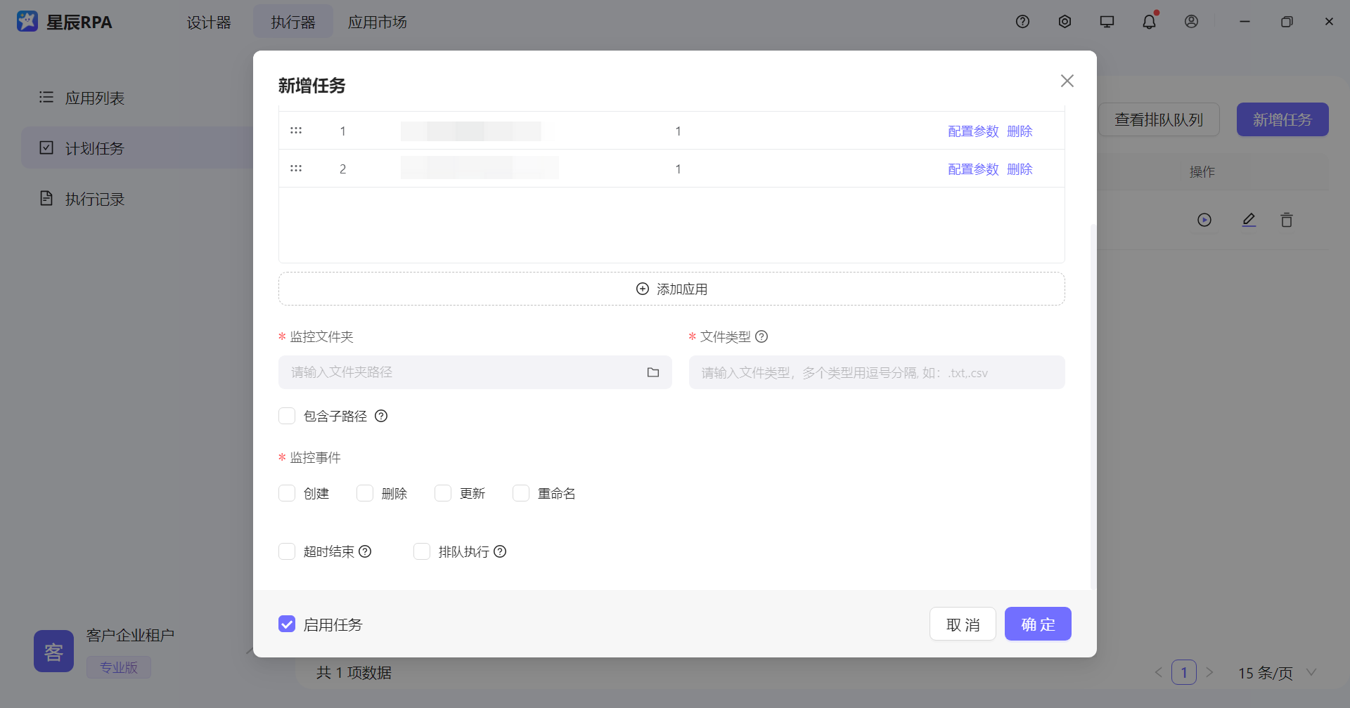The width and height of the screenshot is (1350, 708).
Task: Run the task using the play icon
Action: click(x=1205, y=219)
